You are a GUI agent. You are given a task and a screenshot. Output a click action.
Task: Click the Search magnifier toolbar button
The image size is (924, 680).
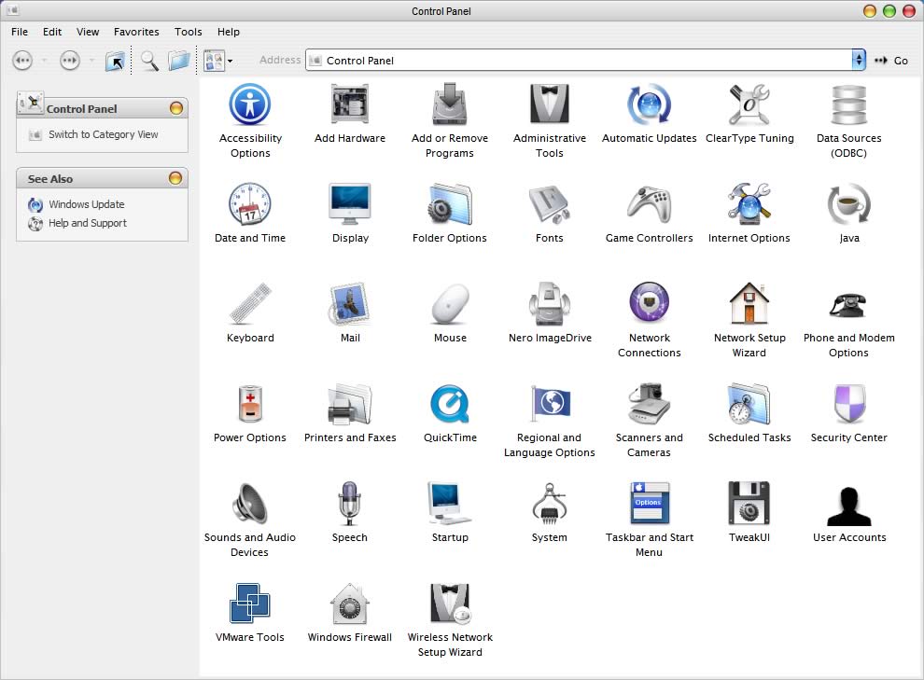click(149, 60)
